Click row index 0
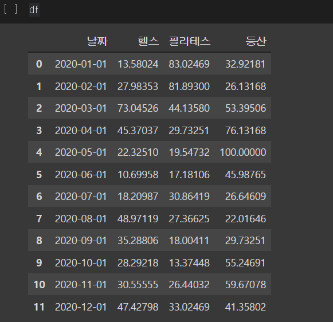This screenshot has height=322, width=333. (39, 64)
